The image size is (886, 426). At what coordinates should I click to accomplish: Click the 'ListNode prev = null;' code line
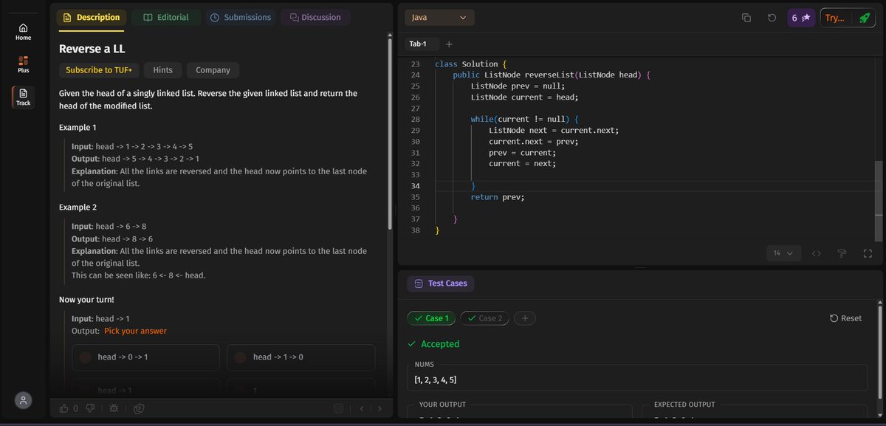click(518, 86)
